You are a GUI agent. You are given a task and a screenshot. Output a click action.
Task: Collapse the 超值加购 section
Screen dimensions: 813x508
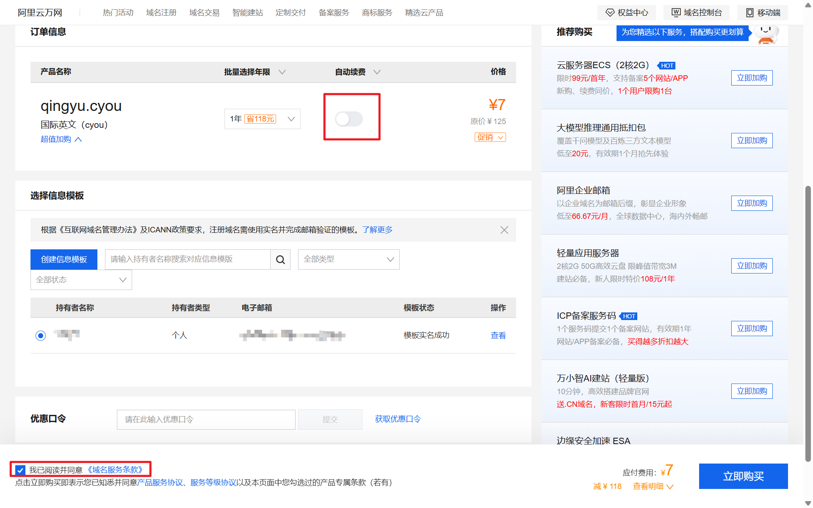point(61,139)
